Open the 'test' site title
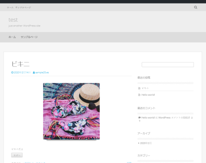206x163 pixels. (x=13, y=20)
